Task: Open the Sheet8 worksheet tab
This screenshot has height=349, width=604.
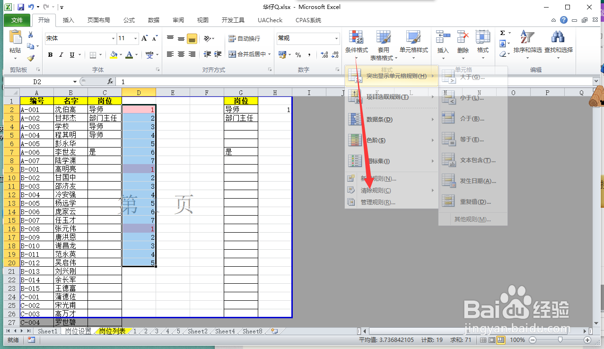Action: point(253,332)
